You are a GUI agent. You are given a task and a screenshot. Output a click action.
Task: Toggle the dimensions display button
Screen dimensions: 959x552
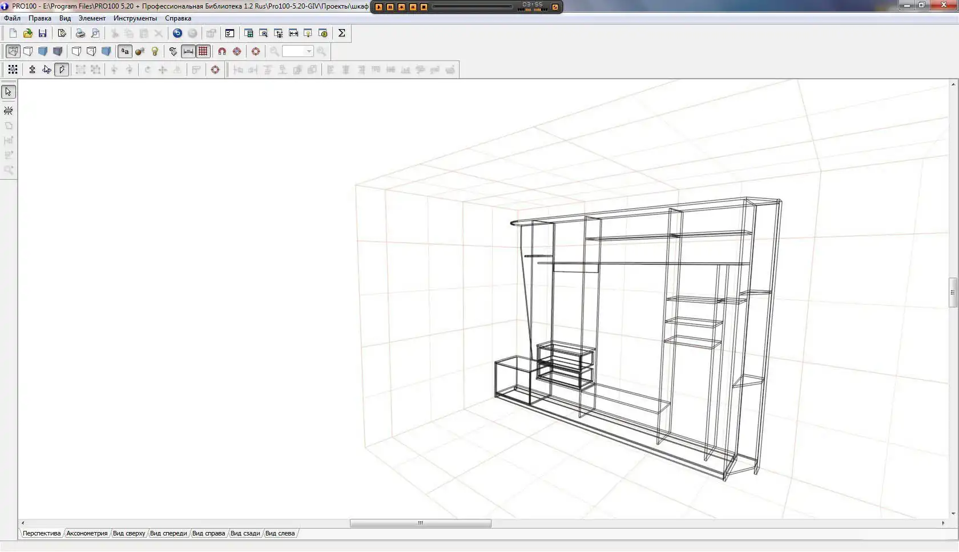188,51
